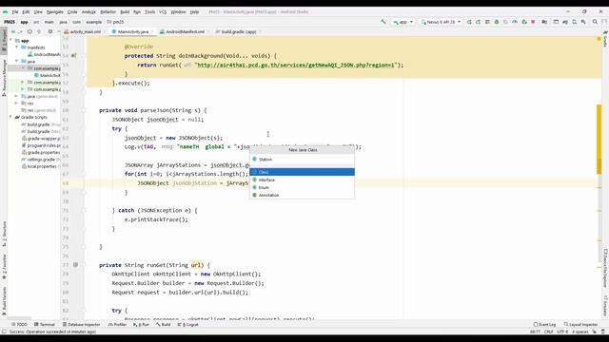
Task: Open the File menu
Action: (15, 12)
